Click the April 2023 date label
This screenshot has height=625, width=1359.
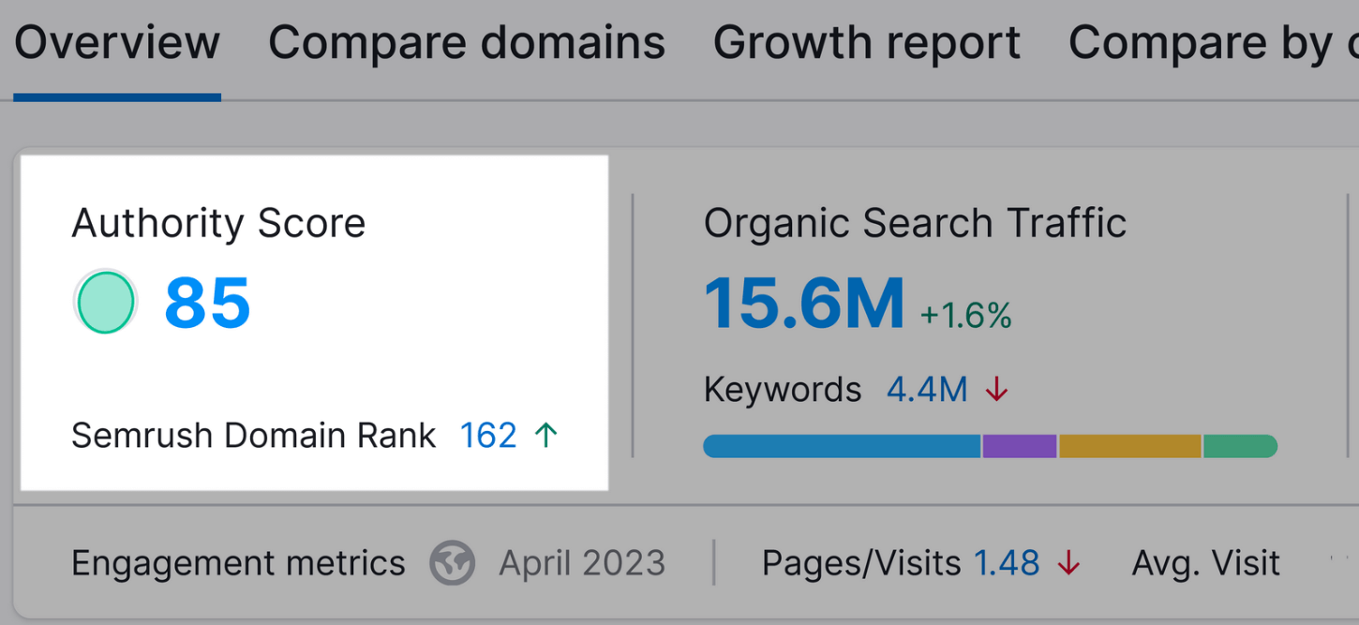pos(582,564)
